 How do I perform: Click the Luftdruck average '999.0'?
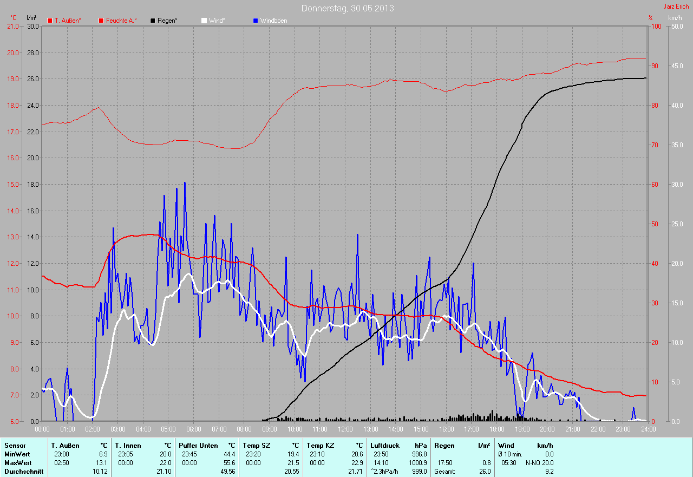click(x=419, y=472)
